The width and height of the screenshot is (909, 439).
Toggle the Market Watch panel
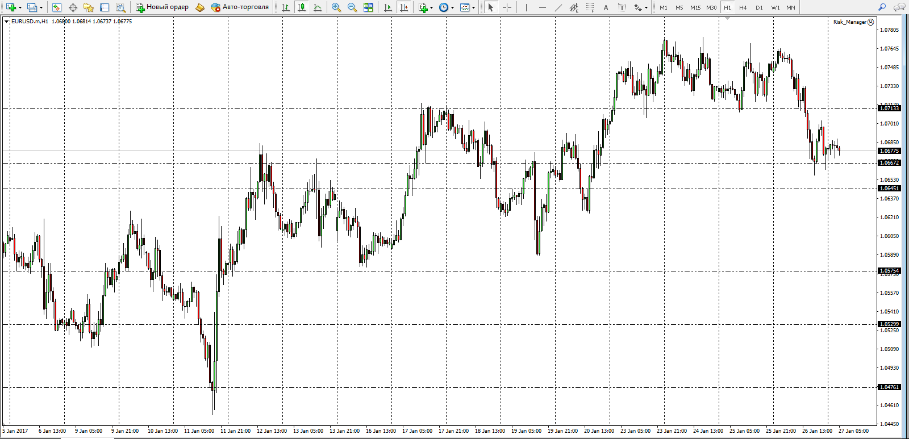(x=57, y=7)
